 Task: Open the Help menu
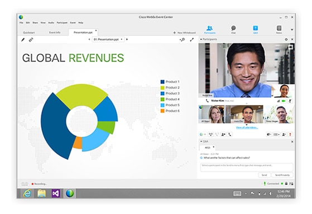80,23
